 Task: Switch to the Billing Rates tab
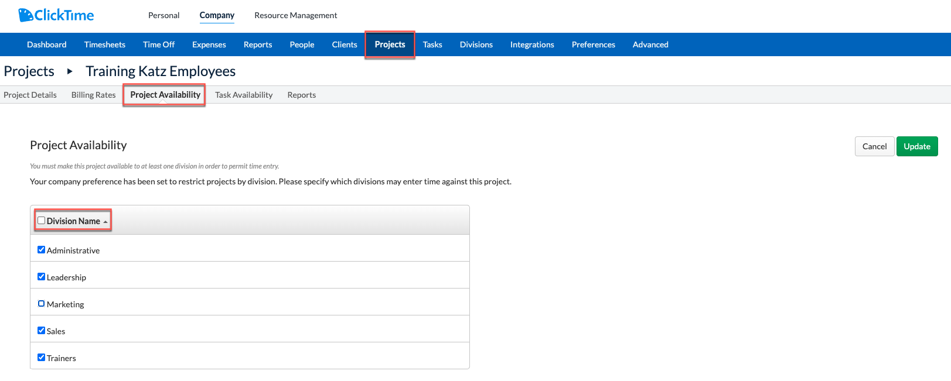[x=93, y=95]
